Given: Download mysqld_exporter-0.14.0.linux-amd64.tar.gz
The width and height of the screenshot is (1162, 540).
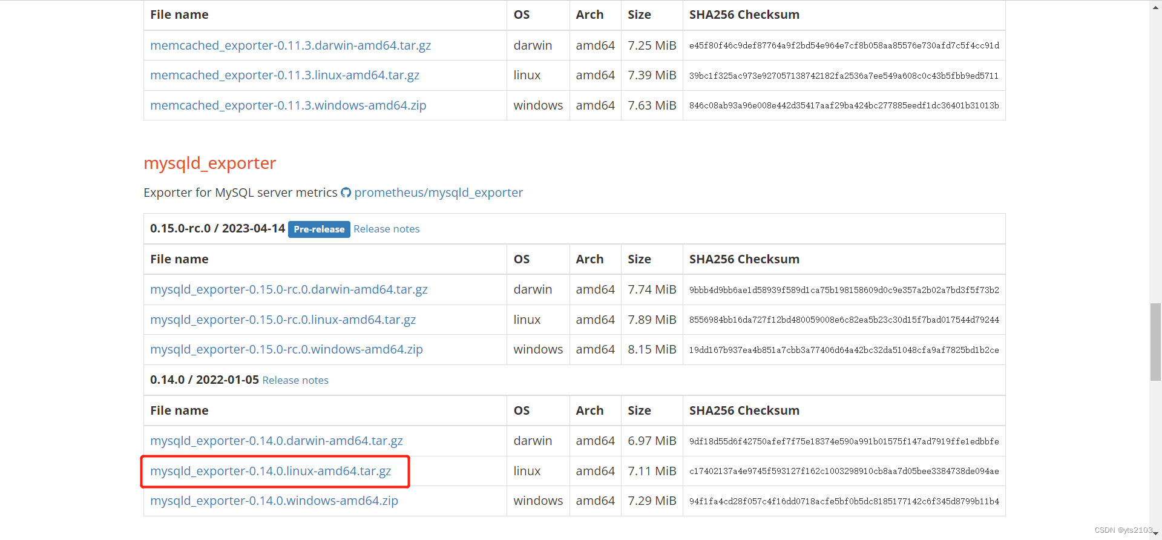Looking at the screenshot, I should click(x=271, y=471).
